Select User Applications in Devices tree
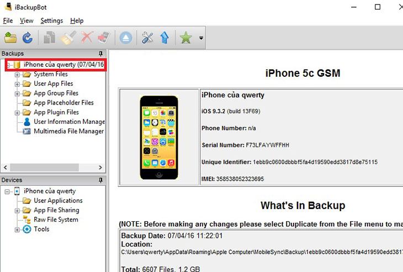 [x=58, y=201]
